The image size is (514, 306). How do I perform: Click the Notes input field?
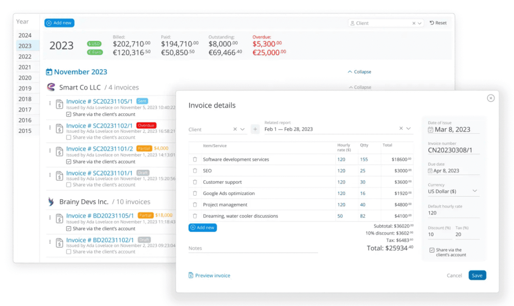253,248
